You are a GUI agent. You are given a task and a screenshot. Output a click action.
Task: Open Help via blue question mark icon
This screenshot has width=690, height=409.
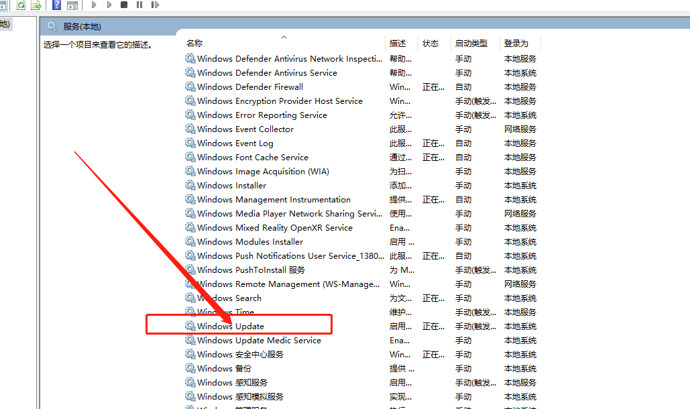tap(57, 5)
